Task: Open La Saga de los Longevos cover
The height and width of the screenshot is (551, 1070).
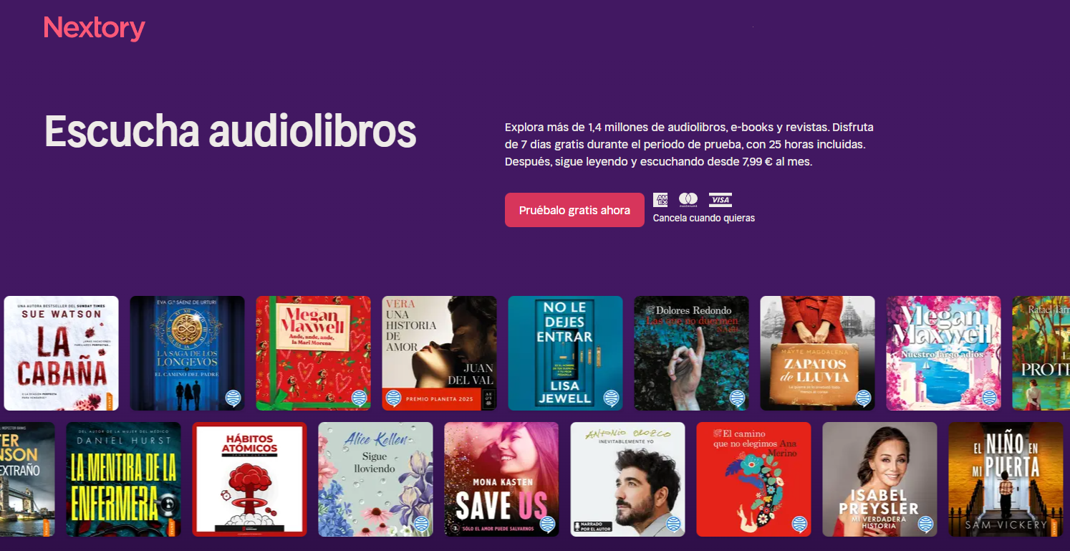Action: tap(188, 353)
